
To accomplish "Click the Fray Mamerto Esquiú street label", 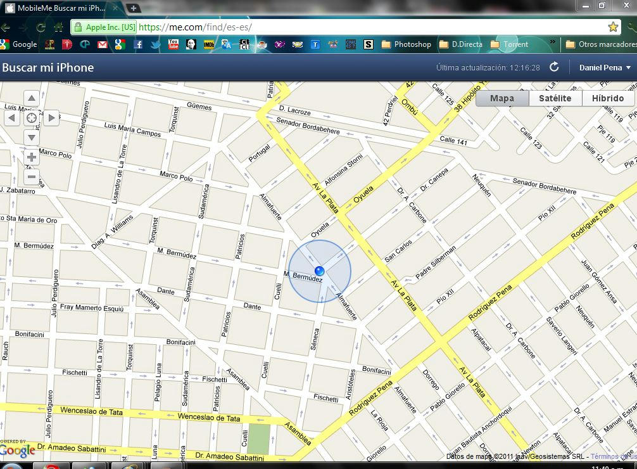I will tap(92, 307).
